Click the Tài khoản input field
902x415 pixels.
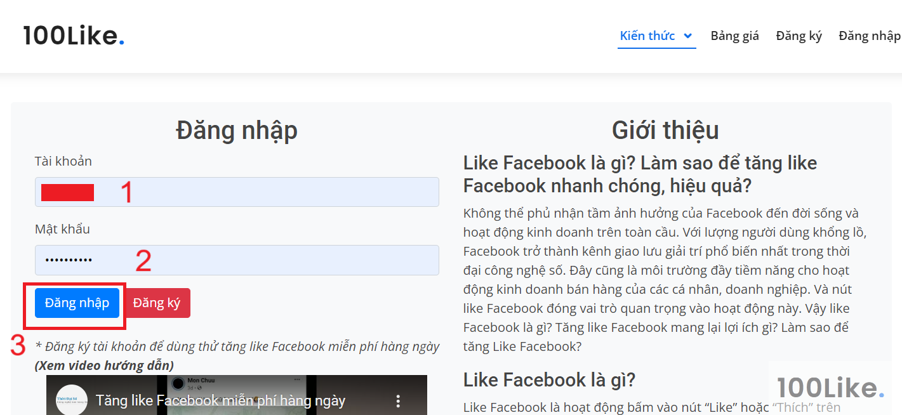tap(237, 192)
